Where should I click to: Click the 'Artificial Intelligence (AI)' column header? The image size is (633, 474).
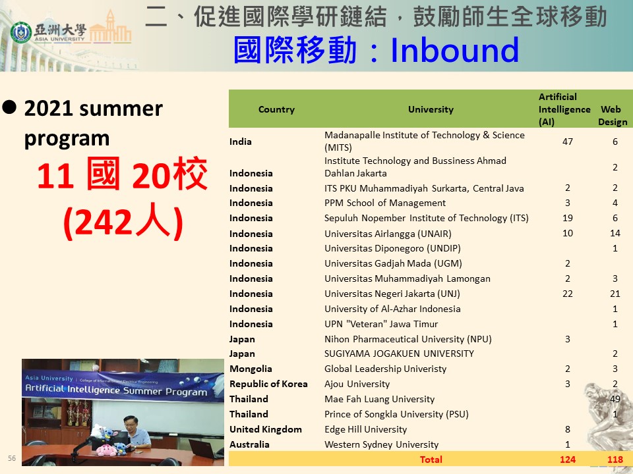click(564, 109)
